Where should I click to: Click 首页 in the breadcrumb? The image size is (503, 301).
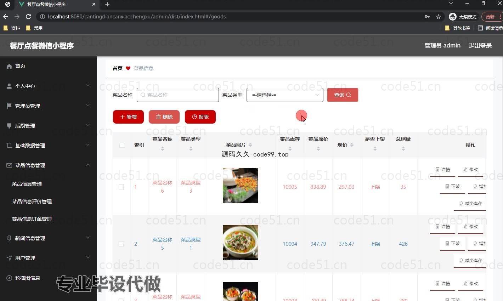tap(118, 68)
